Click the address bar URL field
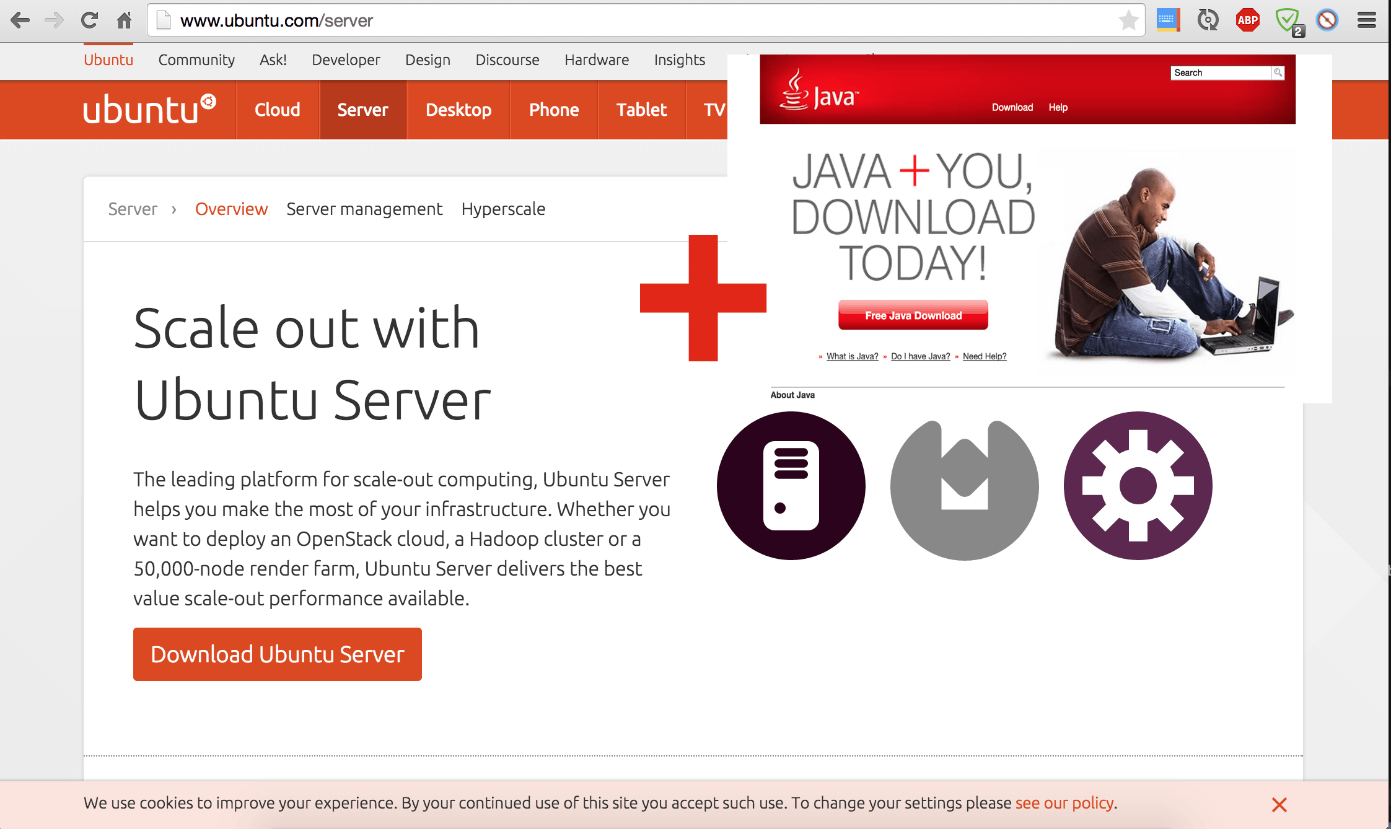1391x829 pixels. click(x=646, y=20)
